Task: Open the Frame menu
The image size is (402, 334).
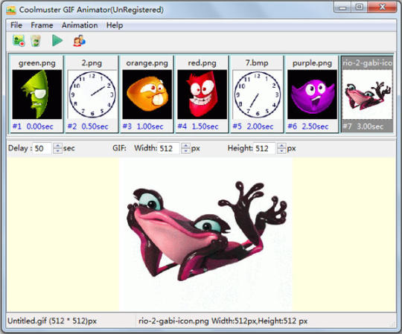Action: 42,25
